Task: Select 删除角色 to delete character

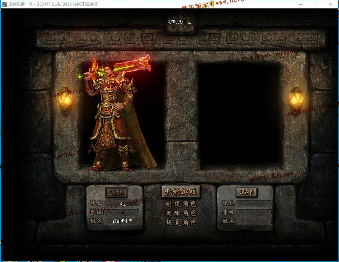Action: tap(181, 213)
